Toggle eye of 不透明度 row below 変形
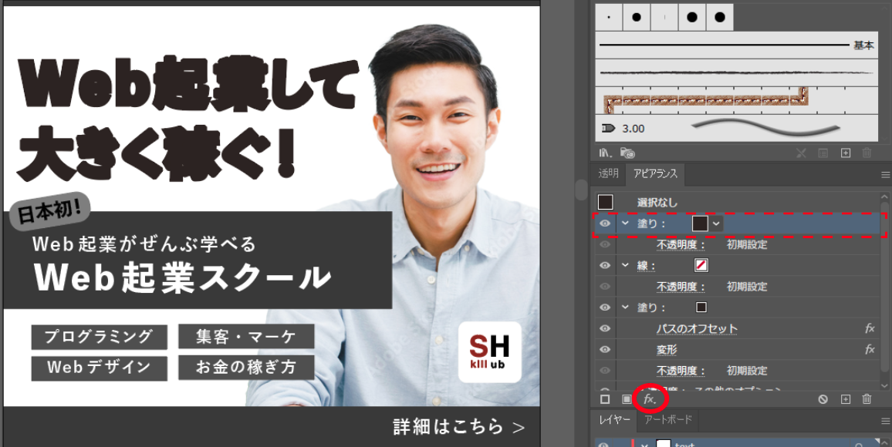This screenshot has height=447, width=892. point(605,371)
